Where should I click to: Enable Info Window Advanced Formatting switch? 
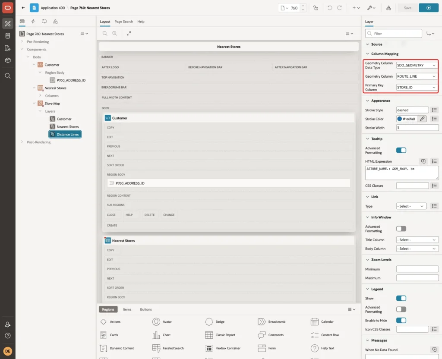tap(401, 229)
